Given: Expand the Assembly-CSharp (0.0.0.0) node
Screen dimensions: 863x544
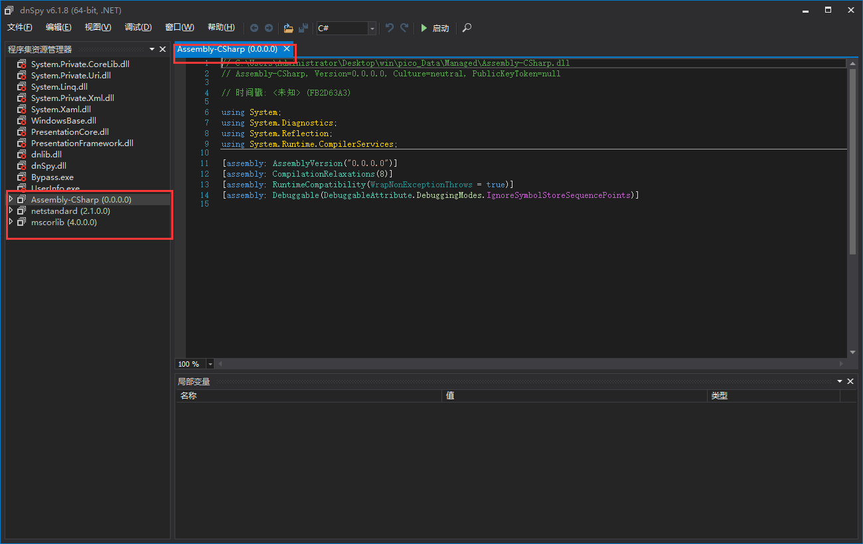Looking at the screenshot, I should (x=11, y=200).
